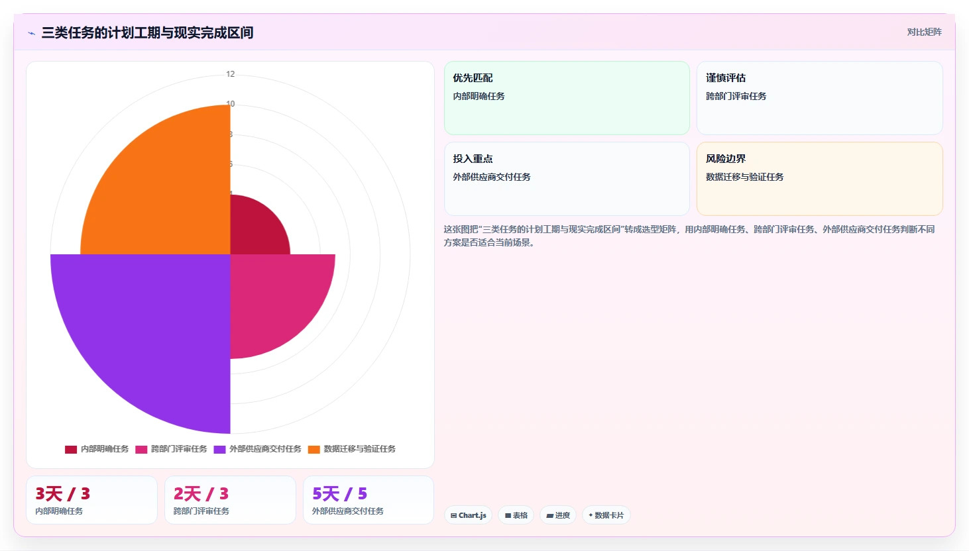The width and height of the screenshot is (969, 551).
Task: Click the icon inside the Chart.js chip
Action: click(453, 515)
